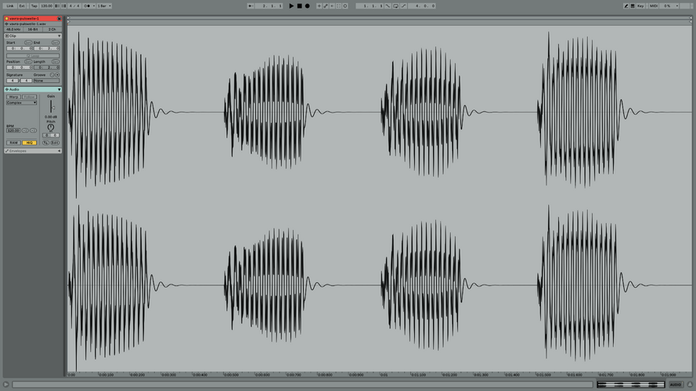Image resolution: width=696 pixels, height=391 pixels.
Task: Toggle the HiQ mode button
Action: (29, 143)
